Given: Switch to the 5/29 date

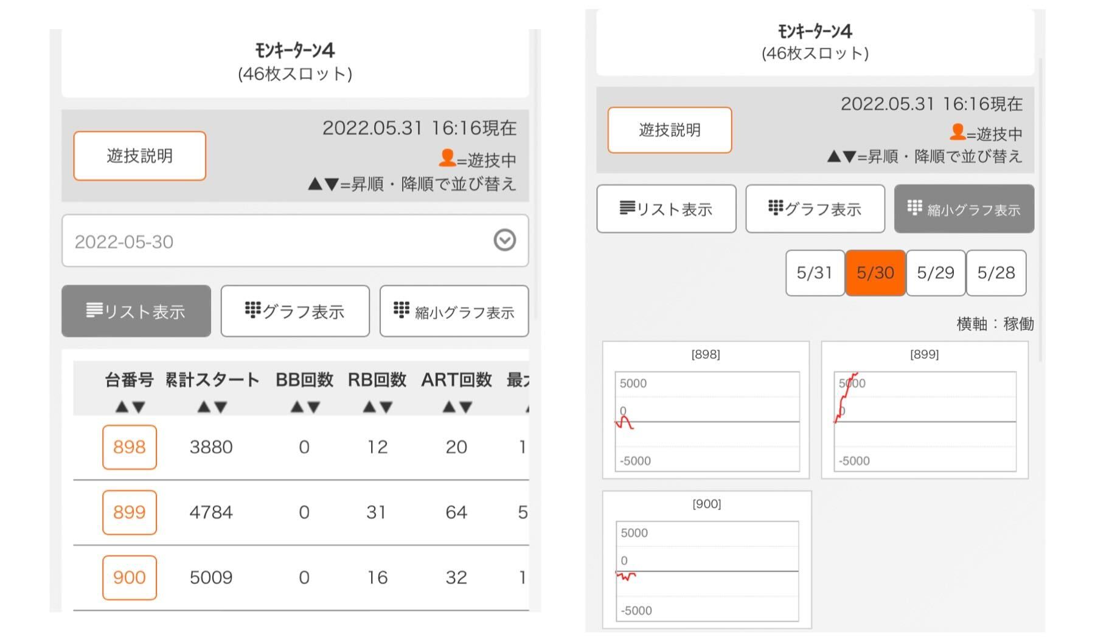Looking at the screenshot, I should point(936,273).
